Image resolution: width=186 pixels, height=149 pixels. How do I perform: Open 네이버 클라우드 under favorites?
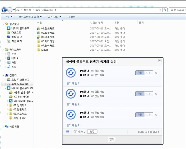[18, 28]
